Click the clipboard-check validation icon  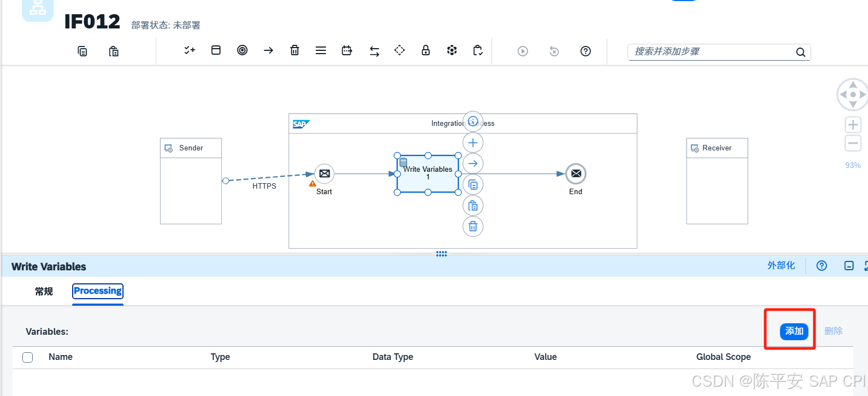478,50
